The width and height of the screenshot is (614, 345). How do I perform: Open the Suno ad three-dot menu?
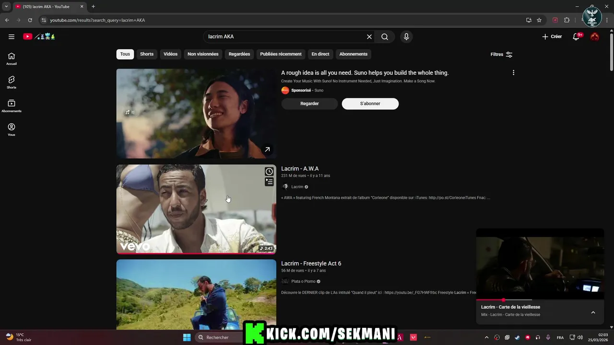(513, 73)
